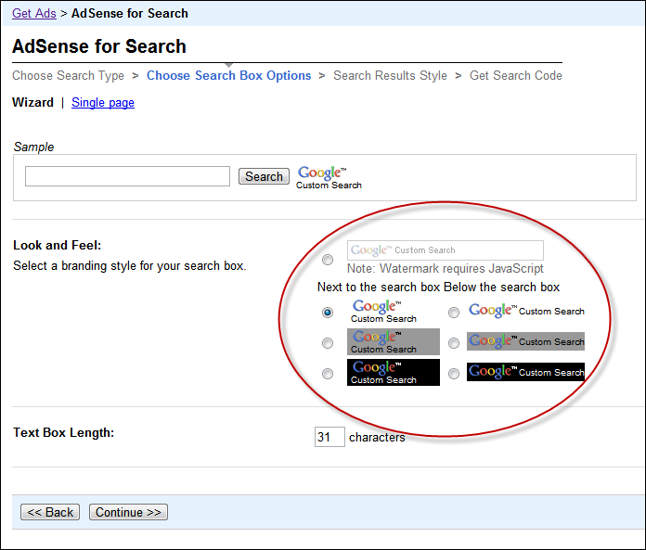Click the << Back button
Screen dimensions: 646x550
pyautogui.click(x=50, y=512)
